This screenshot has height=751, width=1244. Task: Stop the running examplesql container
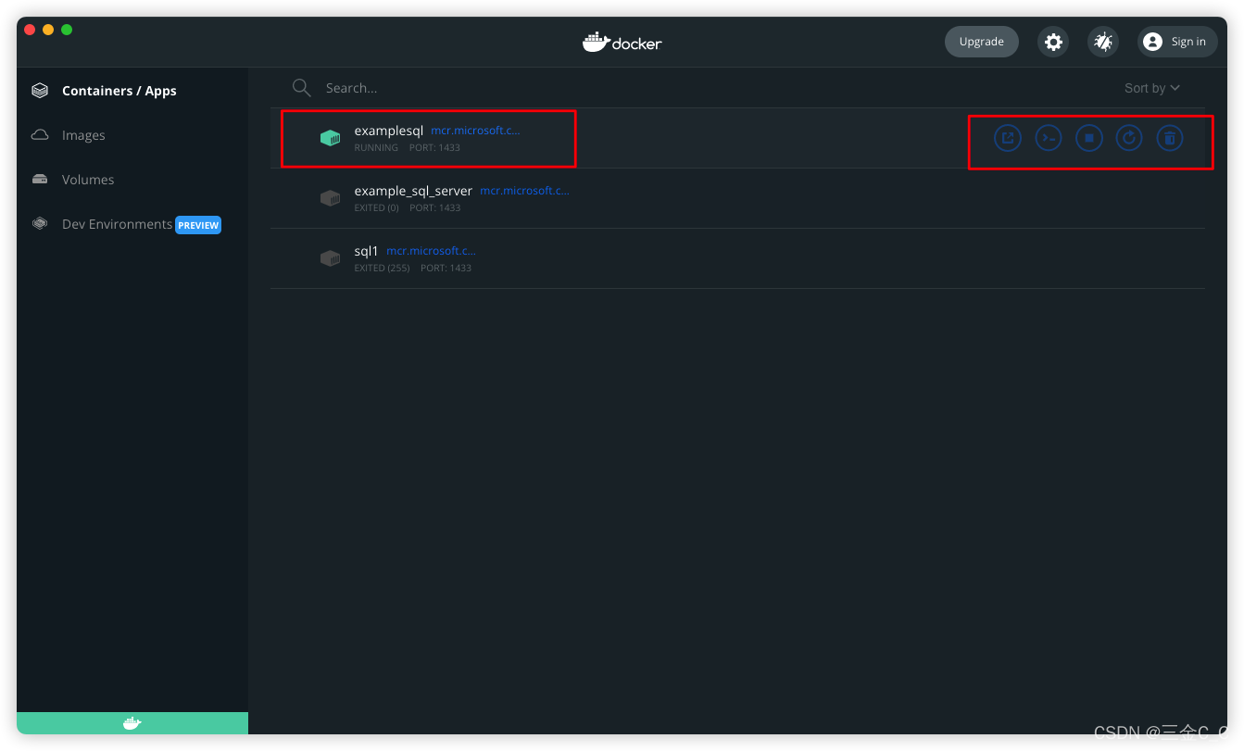pyautogui.click(x=1088, y=139)
